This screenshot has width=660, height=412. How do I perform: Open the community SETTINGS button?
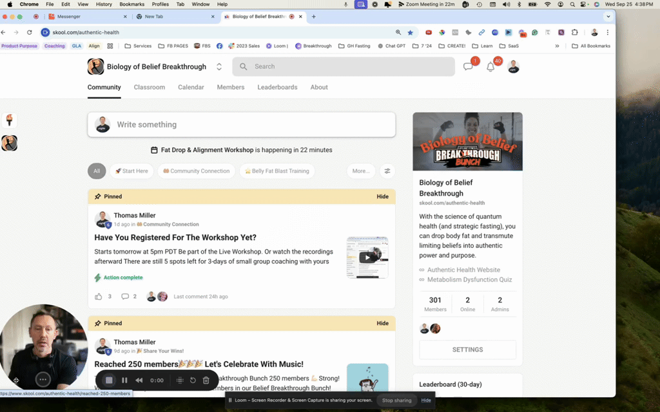tap(467, 350)
